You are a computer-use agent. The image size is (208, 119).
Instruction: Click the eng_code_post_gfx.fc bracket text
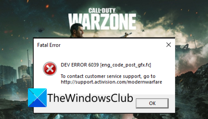point(126,65)
